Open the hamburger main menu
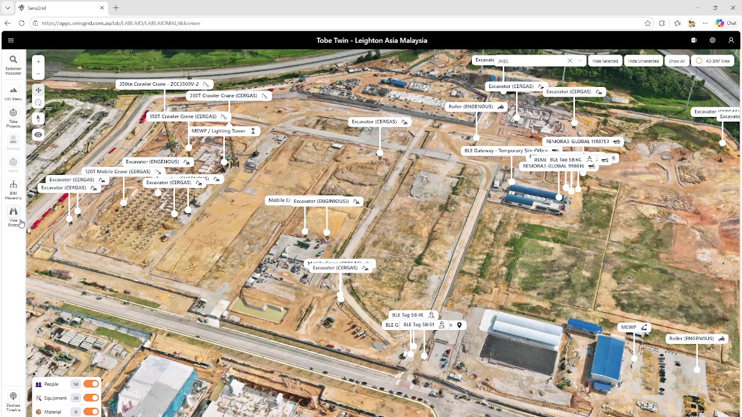Screen dimensions: 742x417 click(x=11, y=41)
